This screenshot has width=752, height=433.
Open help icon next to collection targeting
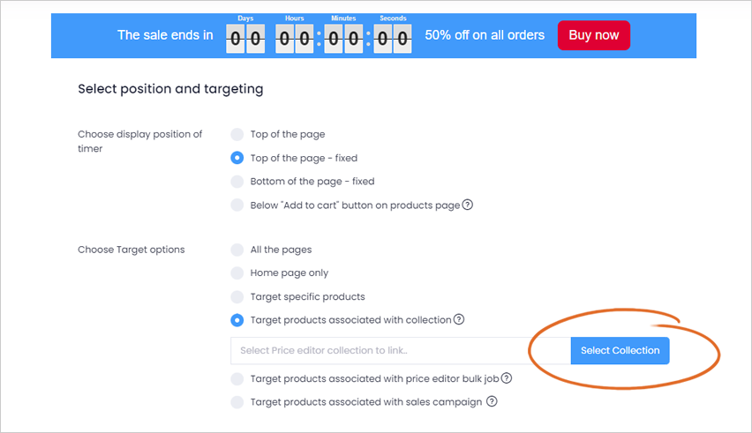(x=459, y=319)
